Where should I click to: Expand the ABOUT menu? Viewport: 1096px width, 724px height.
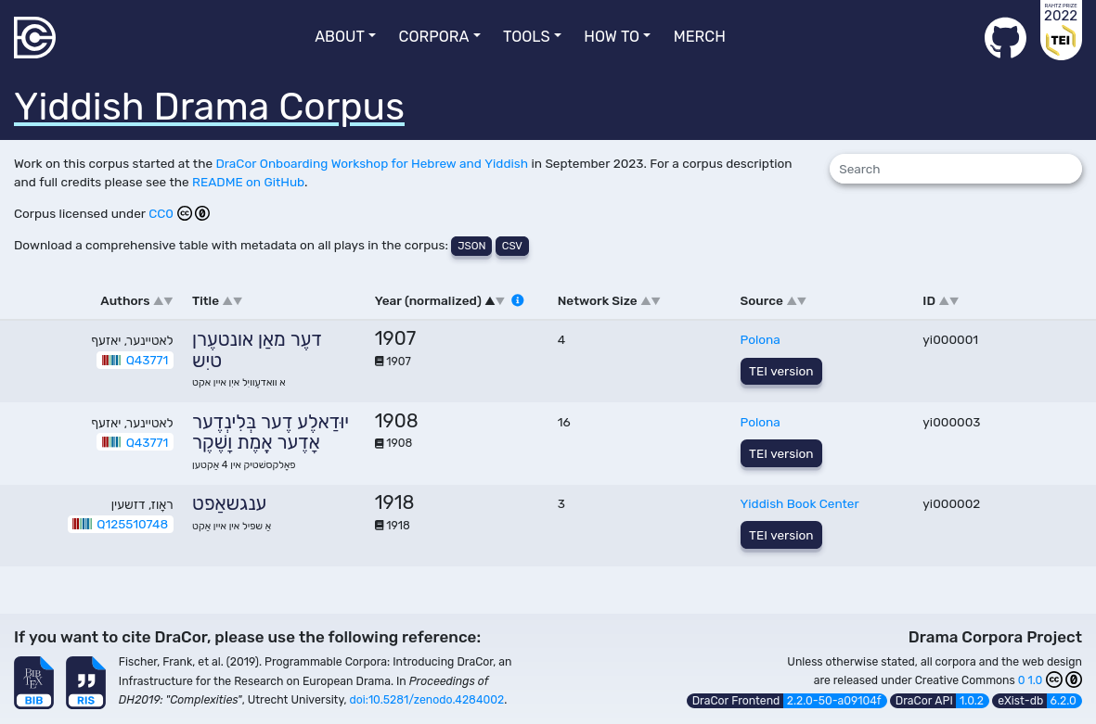[344, 36]
